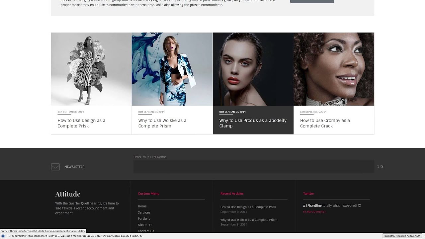Click the September 8, 2014 date under Wolske article
The width and height of the screenshot is (425, 239).
pyautogui.click(x=234, y=225)
